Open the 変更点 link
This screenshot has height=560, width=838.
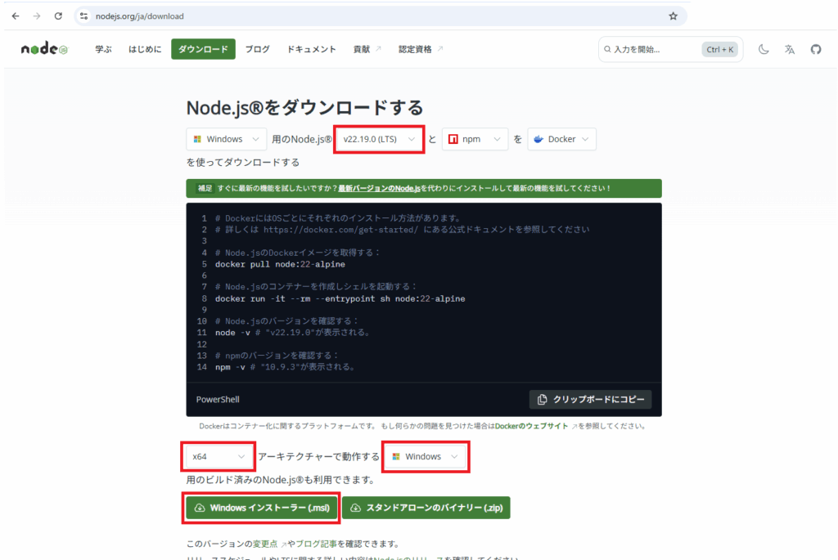pyautogui.click(x=265, y=544)
